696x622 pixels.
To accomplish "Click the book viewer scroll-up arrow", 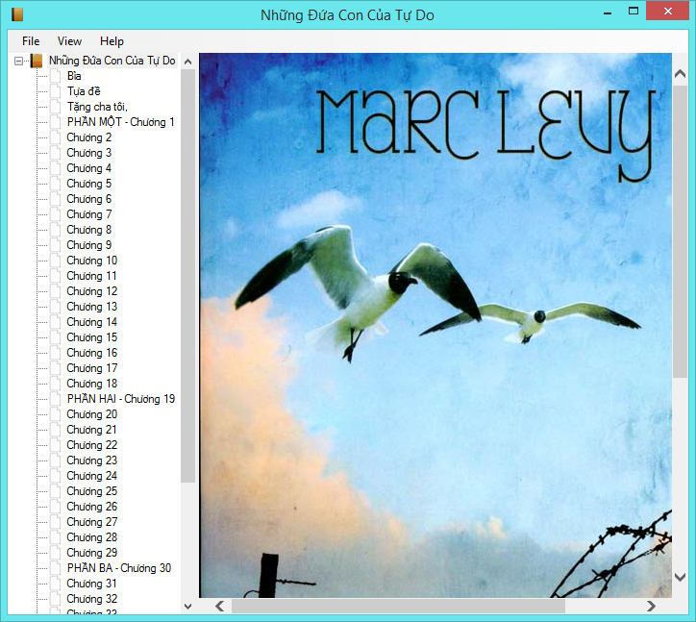I will [680, 74].
